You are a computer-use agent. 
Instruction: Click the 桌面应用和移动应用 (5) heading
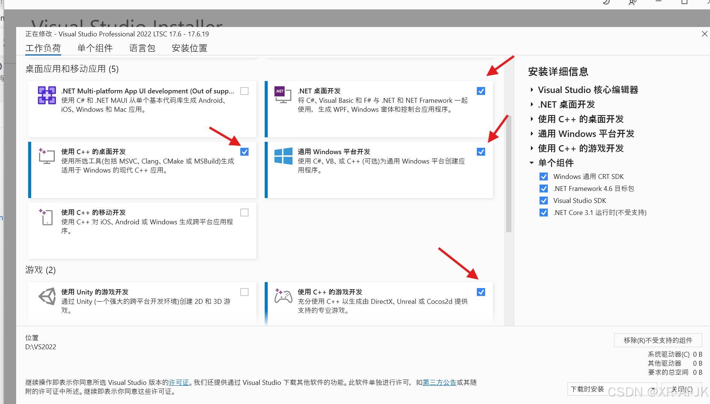[x=72, y=69]
